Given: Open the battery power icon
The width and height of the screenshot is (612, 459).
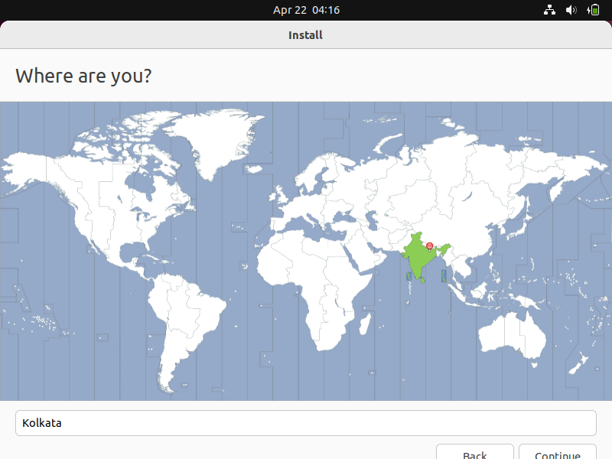Looking at the screenshot, I should click(593, 10).
